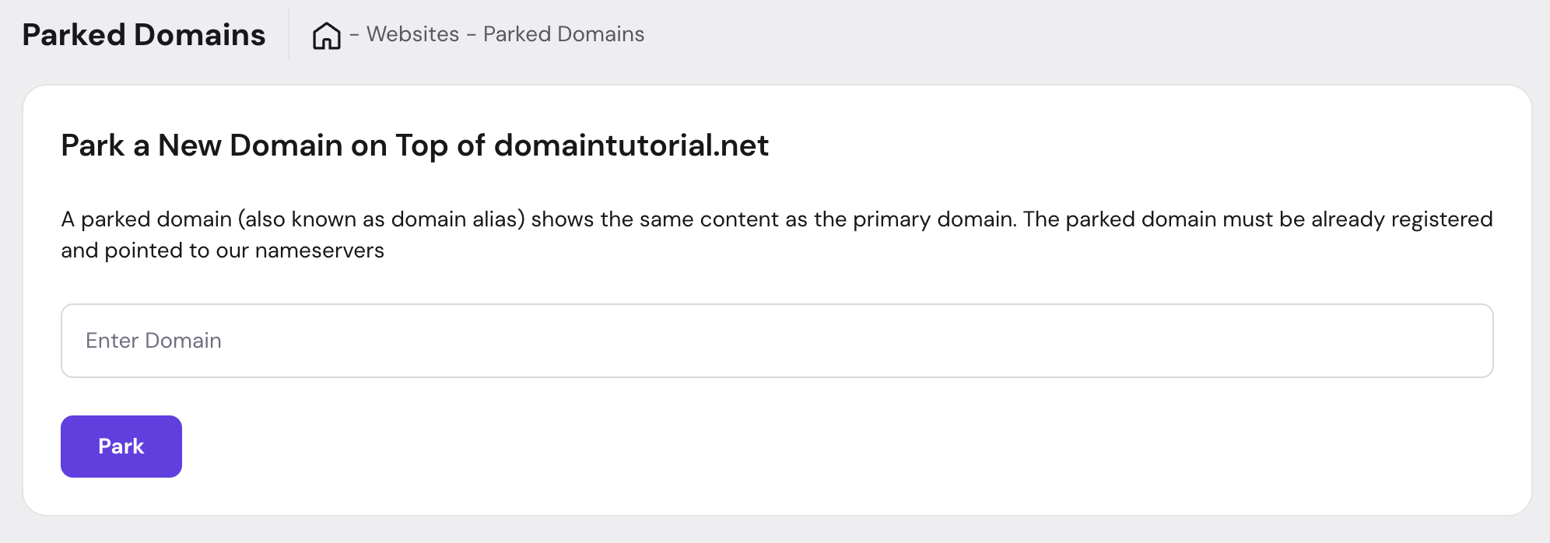Focus the Enter Domain input field
This screenshot has height=543, width=1550.
coord(777,341)
